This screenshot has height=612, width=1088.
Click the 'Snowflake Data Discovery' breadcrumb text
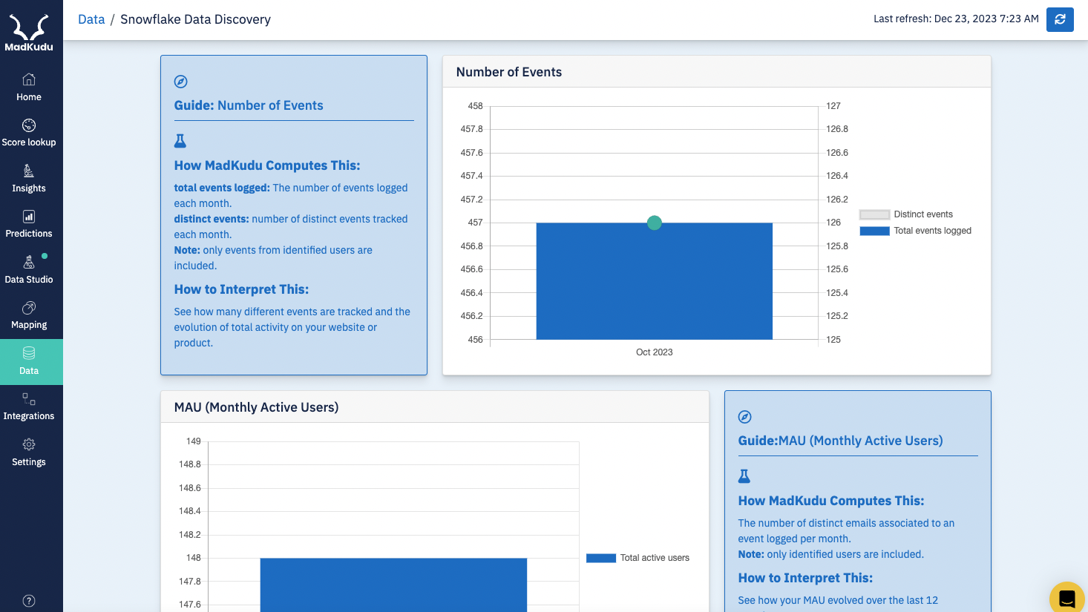[195, 19]
